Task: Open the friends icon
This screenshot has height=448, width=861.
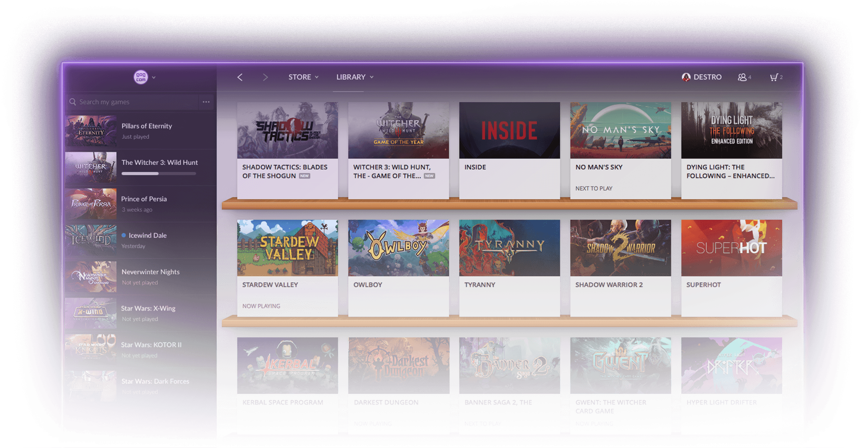Action: [x=742, y=77]
